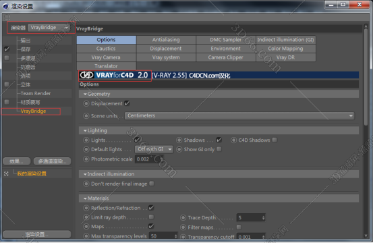Select Team Render in the left list
The height and width of the screenshot is (243, 373).
point(36,93)
